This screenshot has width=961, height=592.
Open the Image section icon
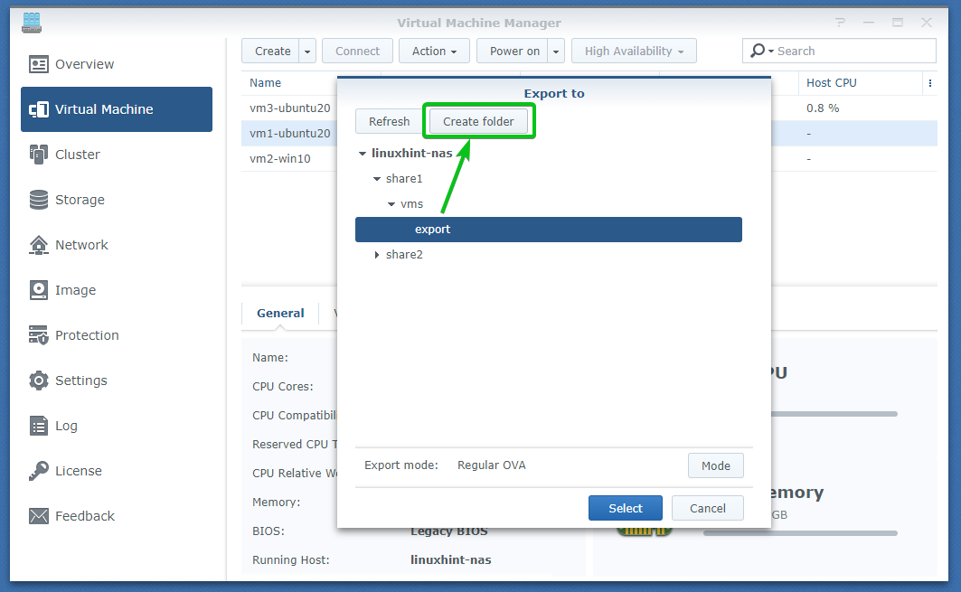tap(39, 290)
